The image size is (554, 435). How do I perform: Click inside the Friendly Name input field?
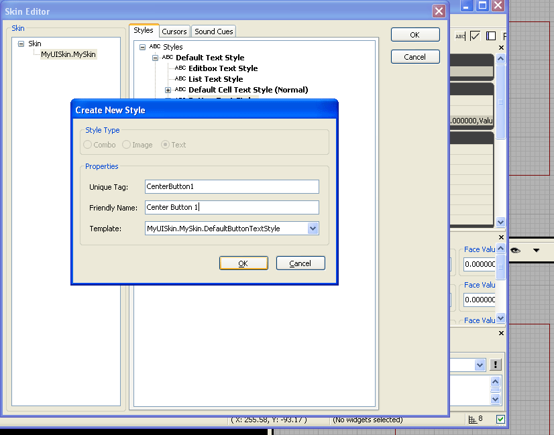[231, 207]
